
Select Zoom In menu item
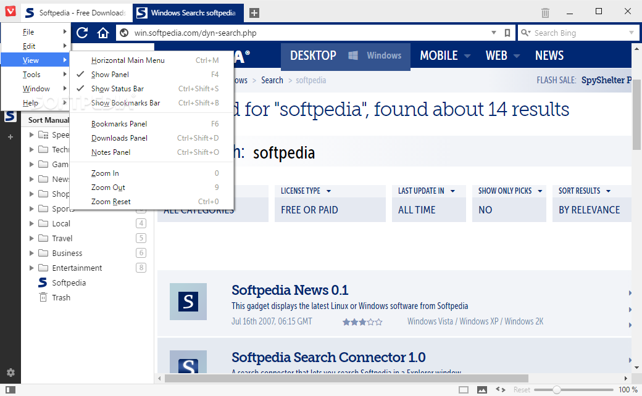click(151, 173)
